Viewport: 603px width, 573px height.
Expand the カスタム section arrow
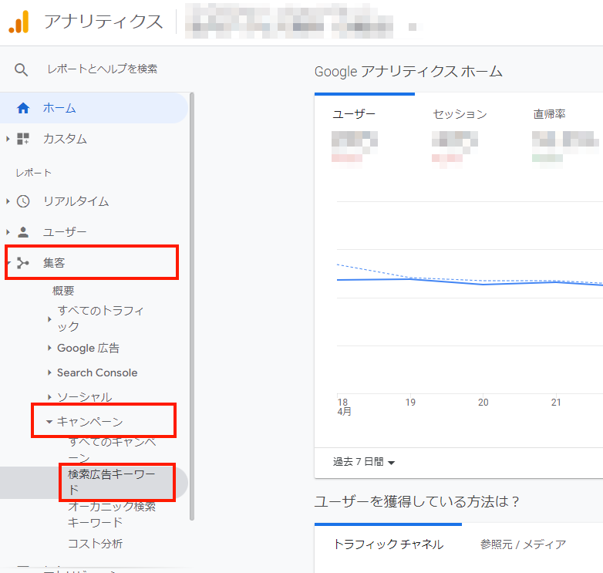(8, 139)
